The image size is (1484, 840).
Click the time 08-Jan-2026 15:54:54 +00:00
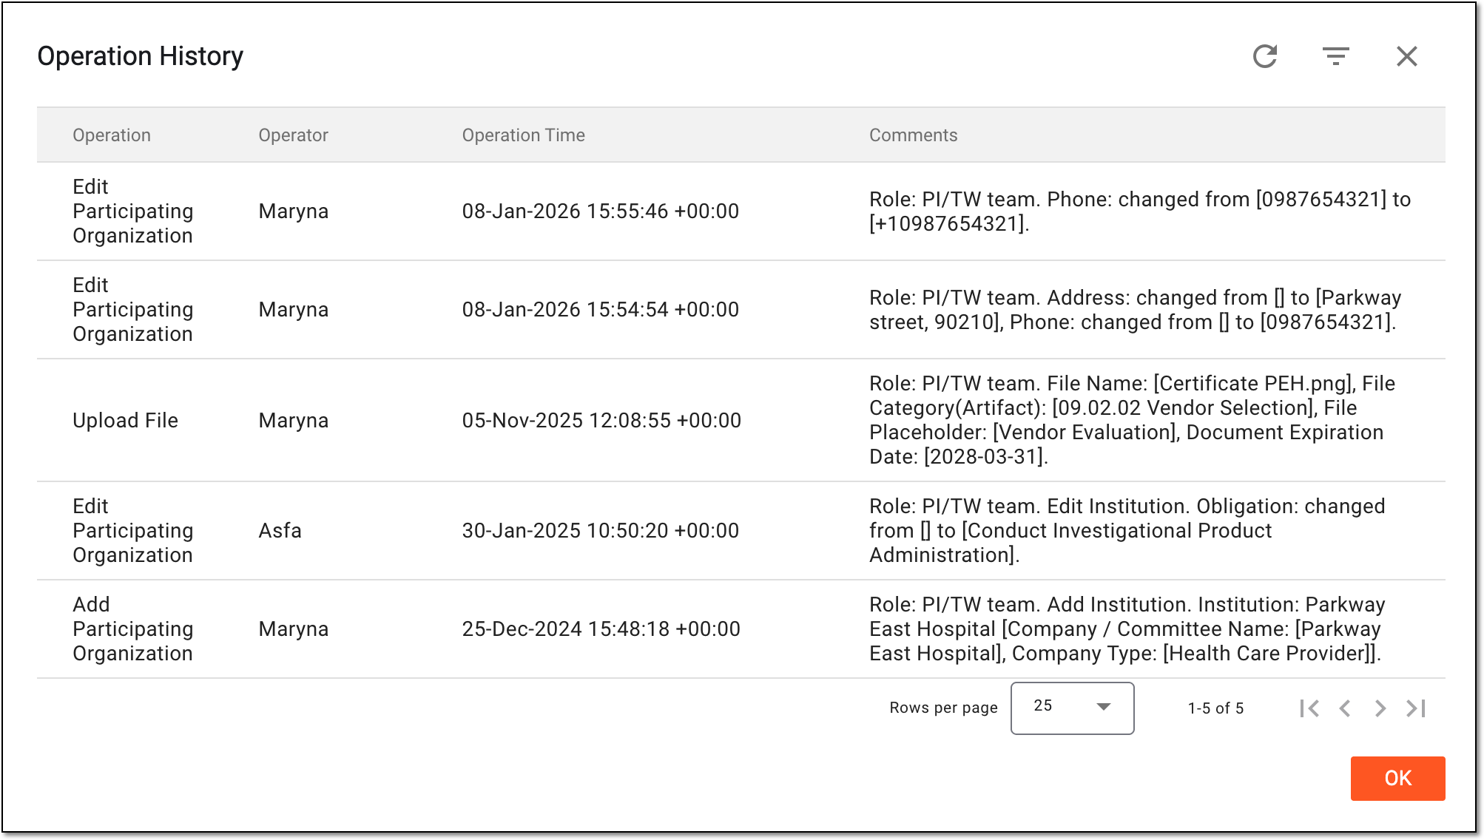601,309
